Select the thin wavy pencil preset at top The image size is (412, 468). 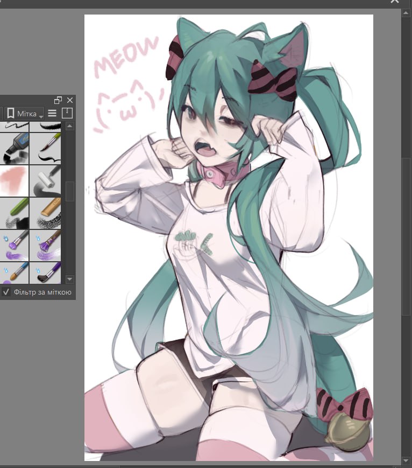point(14,127)
